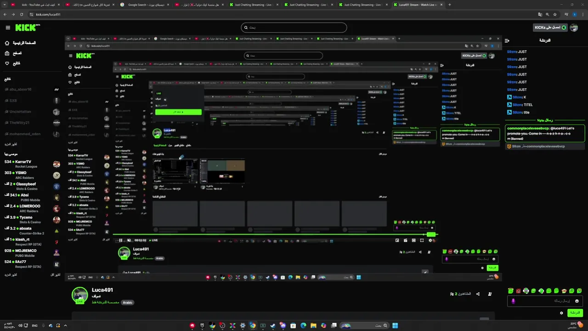Open viewers list showing 2 viewers
This screenshot has height=331, width=588.
pyautogui.click(x=460, y=294)
